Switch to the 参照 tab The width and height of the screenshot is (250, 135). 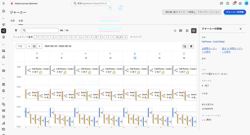[x=21, y=21]
